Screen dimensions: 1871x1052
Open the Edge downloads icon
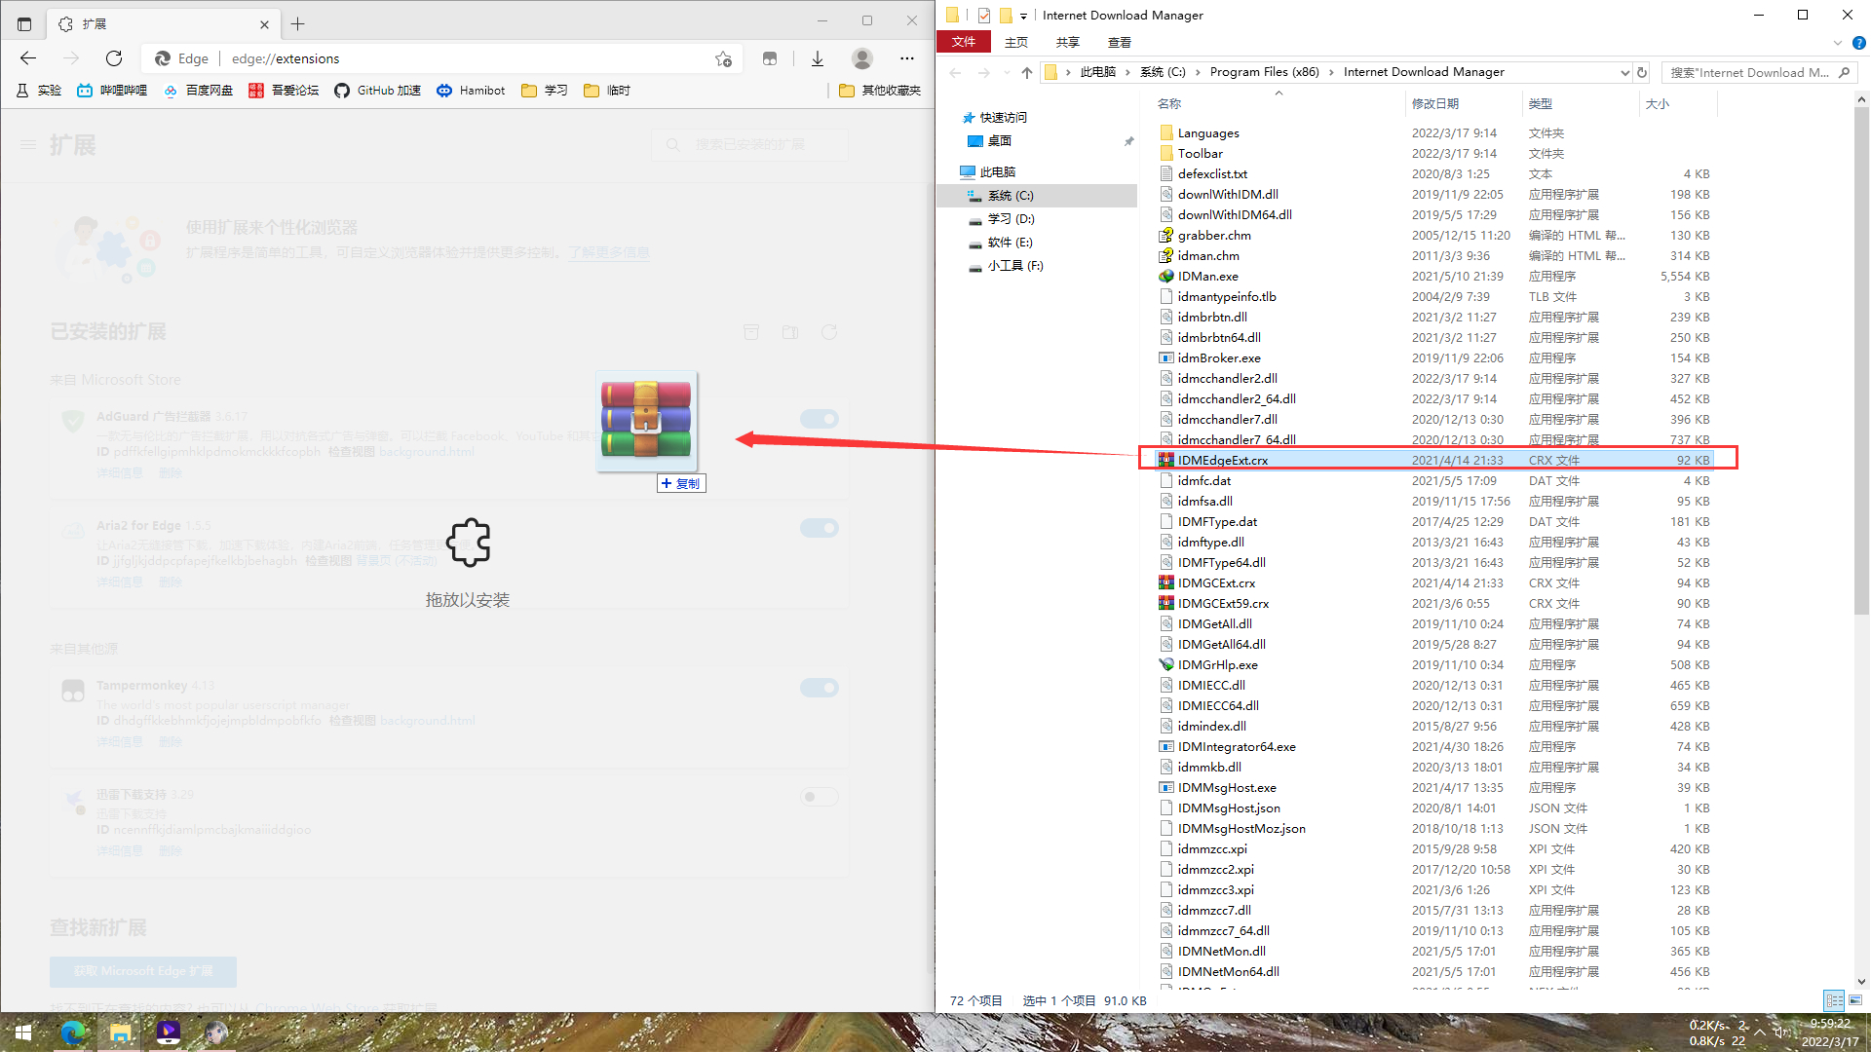coord(818,58)
